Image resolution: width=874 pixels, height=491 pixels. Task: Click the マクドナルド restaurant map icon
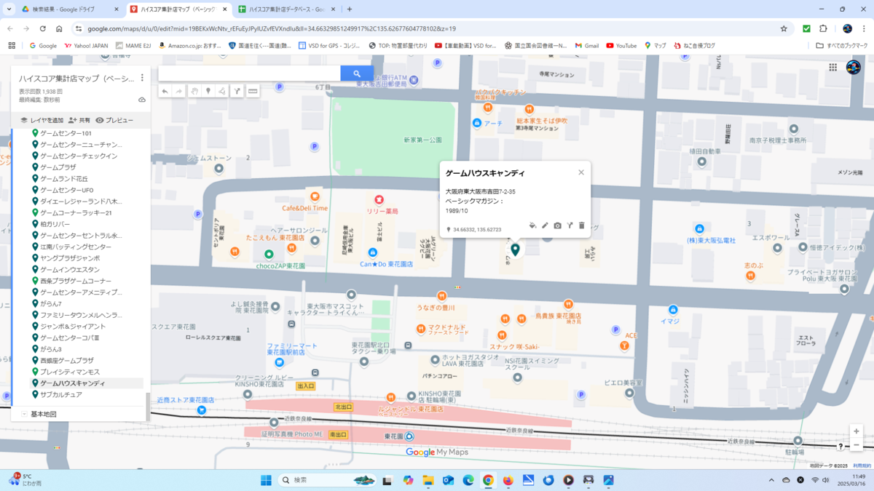(420, 329)
